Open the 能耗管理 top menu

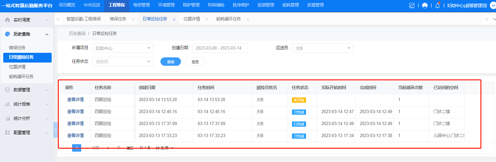291,5
